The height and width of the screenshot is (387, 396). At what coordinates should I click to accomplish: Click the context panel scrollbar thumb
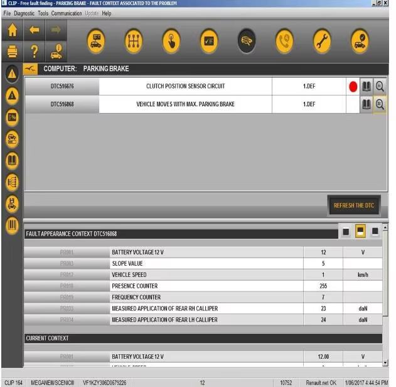click(385, 274)
